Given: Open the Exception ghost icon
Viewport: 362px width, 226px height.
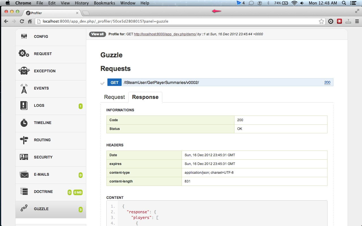Looking at the screenshot, I should [x=24, y=71].
